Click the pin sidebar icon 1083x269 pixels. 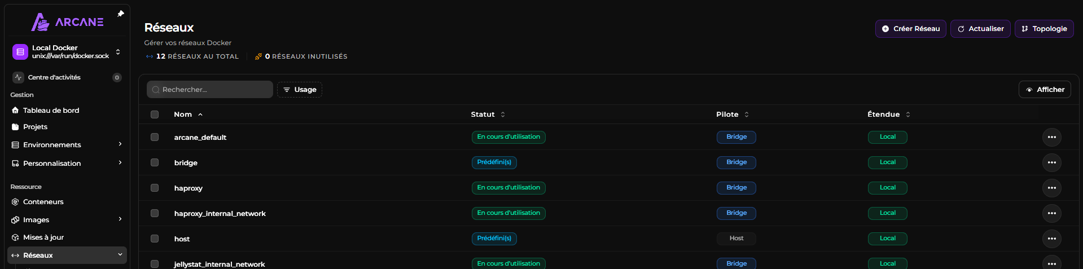pos(120,14)
